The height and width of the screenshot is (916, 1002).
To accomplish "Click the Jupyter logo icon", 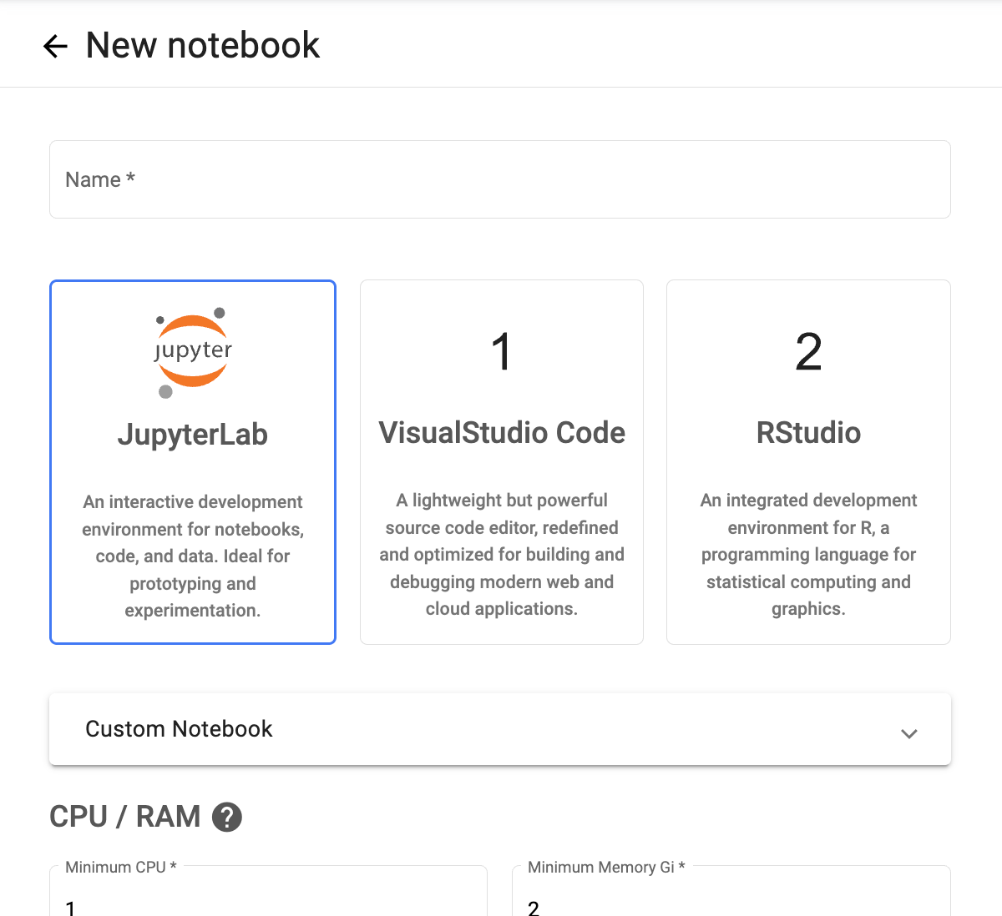I will click(x=193, y=352).
